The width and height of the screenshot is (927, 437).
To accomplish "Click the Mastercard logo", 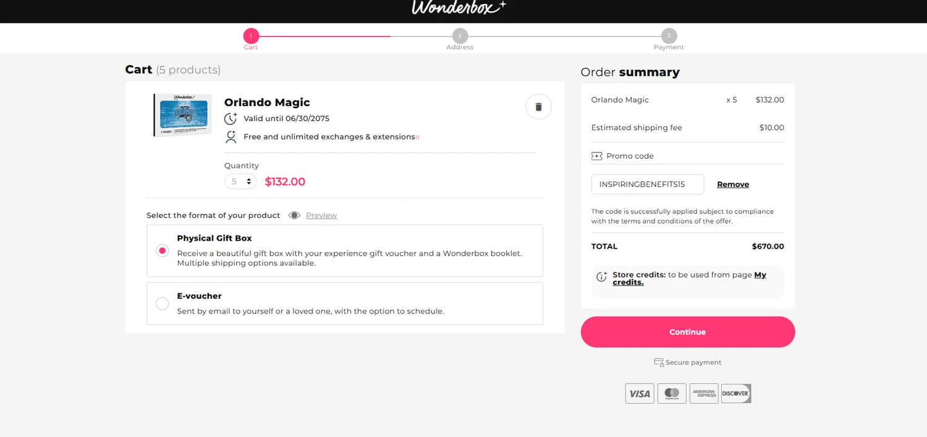I will [x=672, y=393].
